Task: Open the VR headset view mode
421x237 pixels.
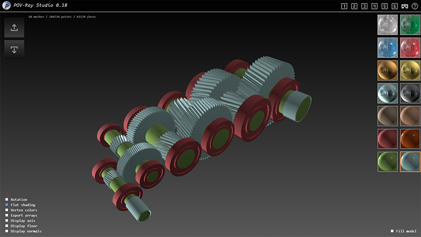Action: click(405, 6)
